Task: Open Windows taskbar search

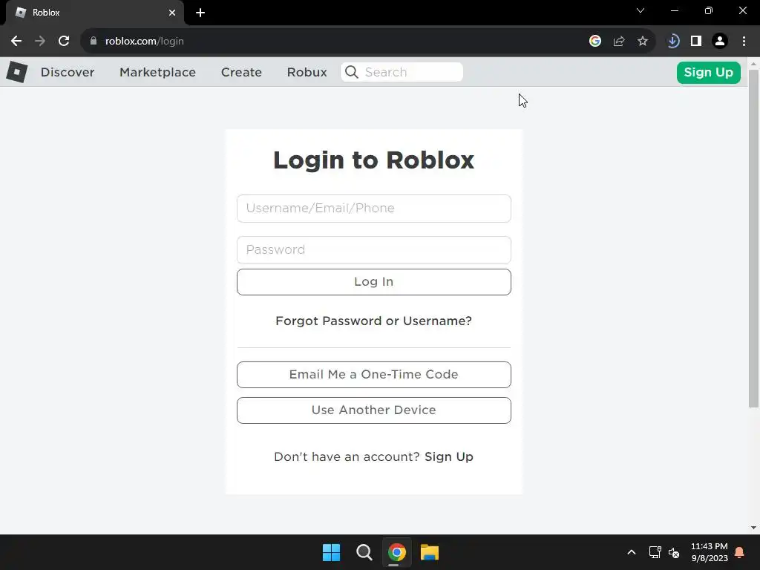Action: tap(364, 552)
